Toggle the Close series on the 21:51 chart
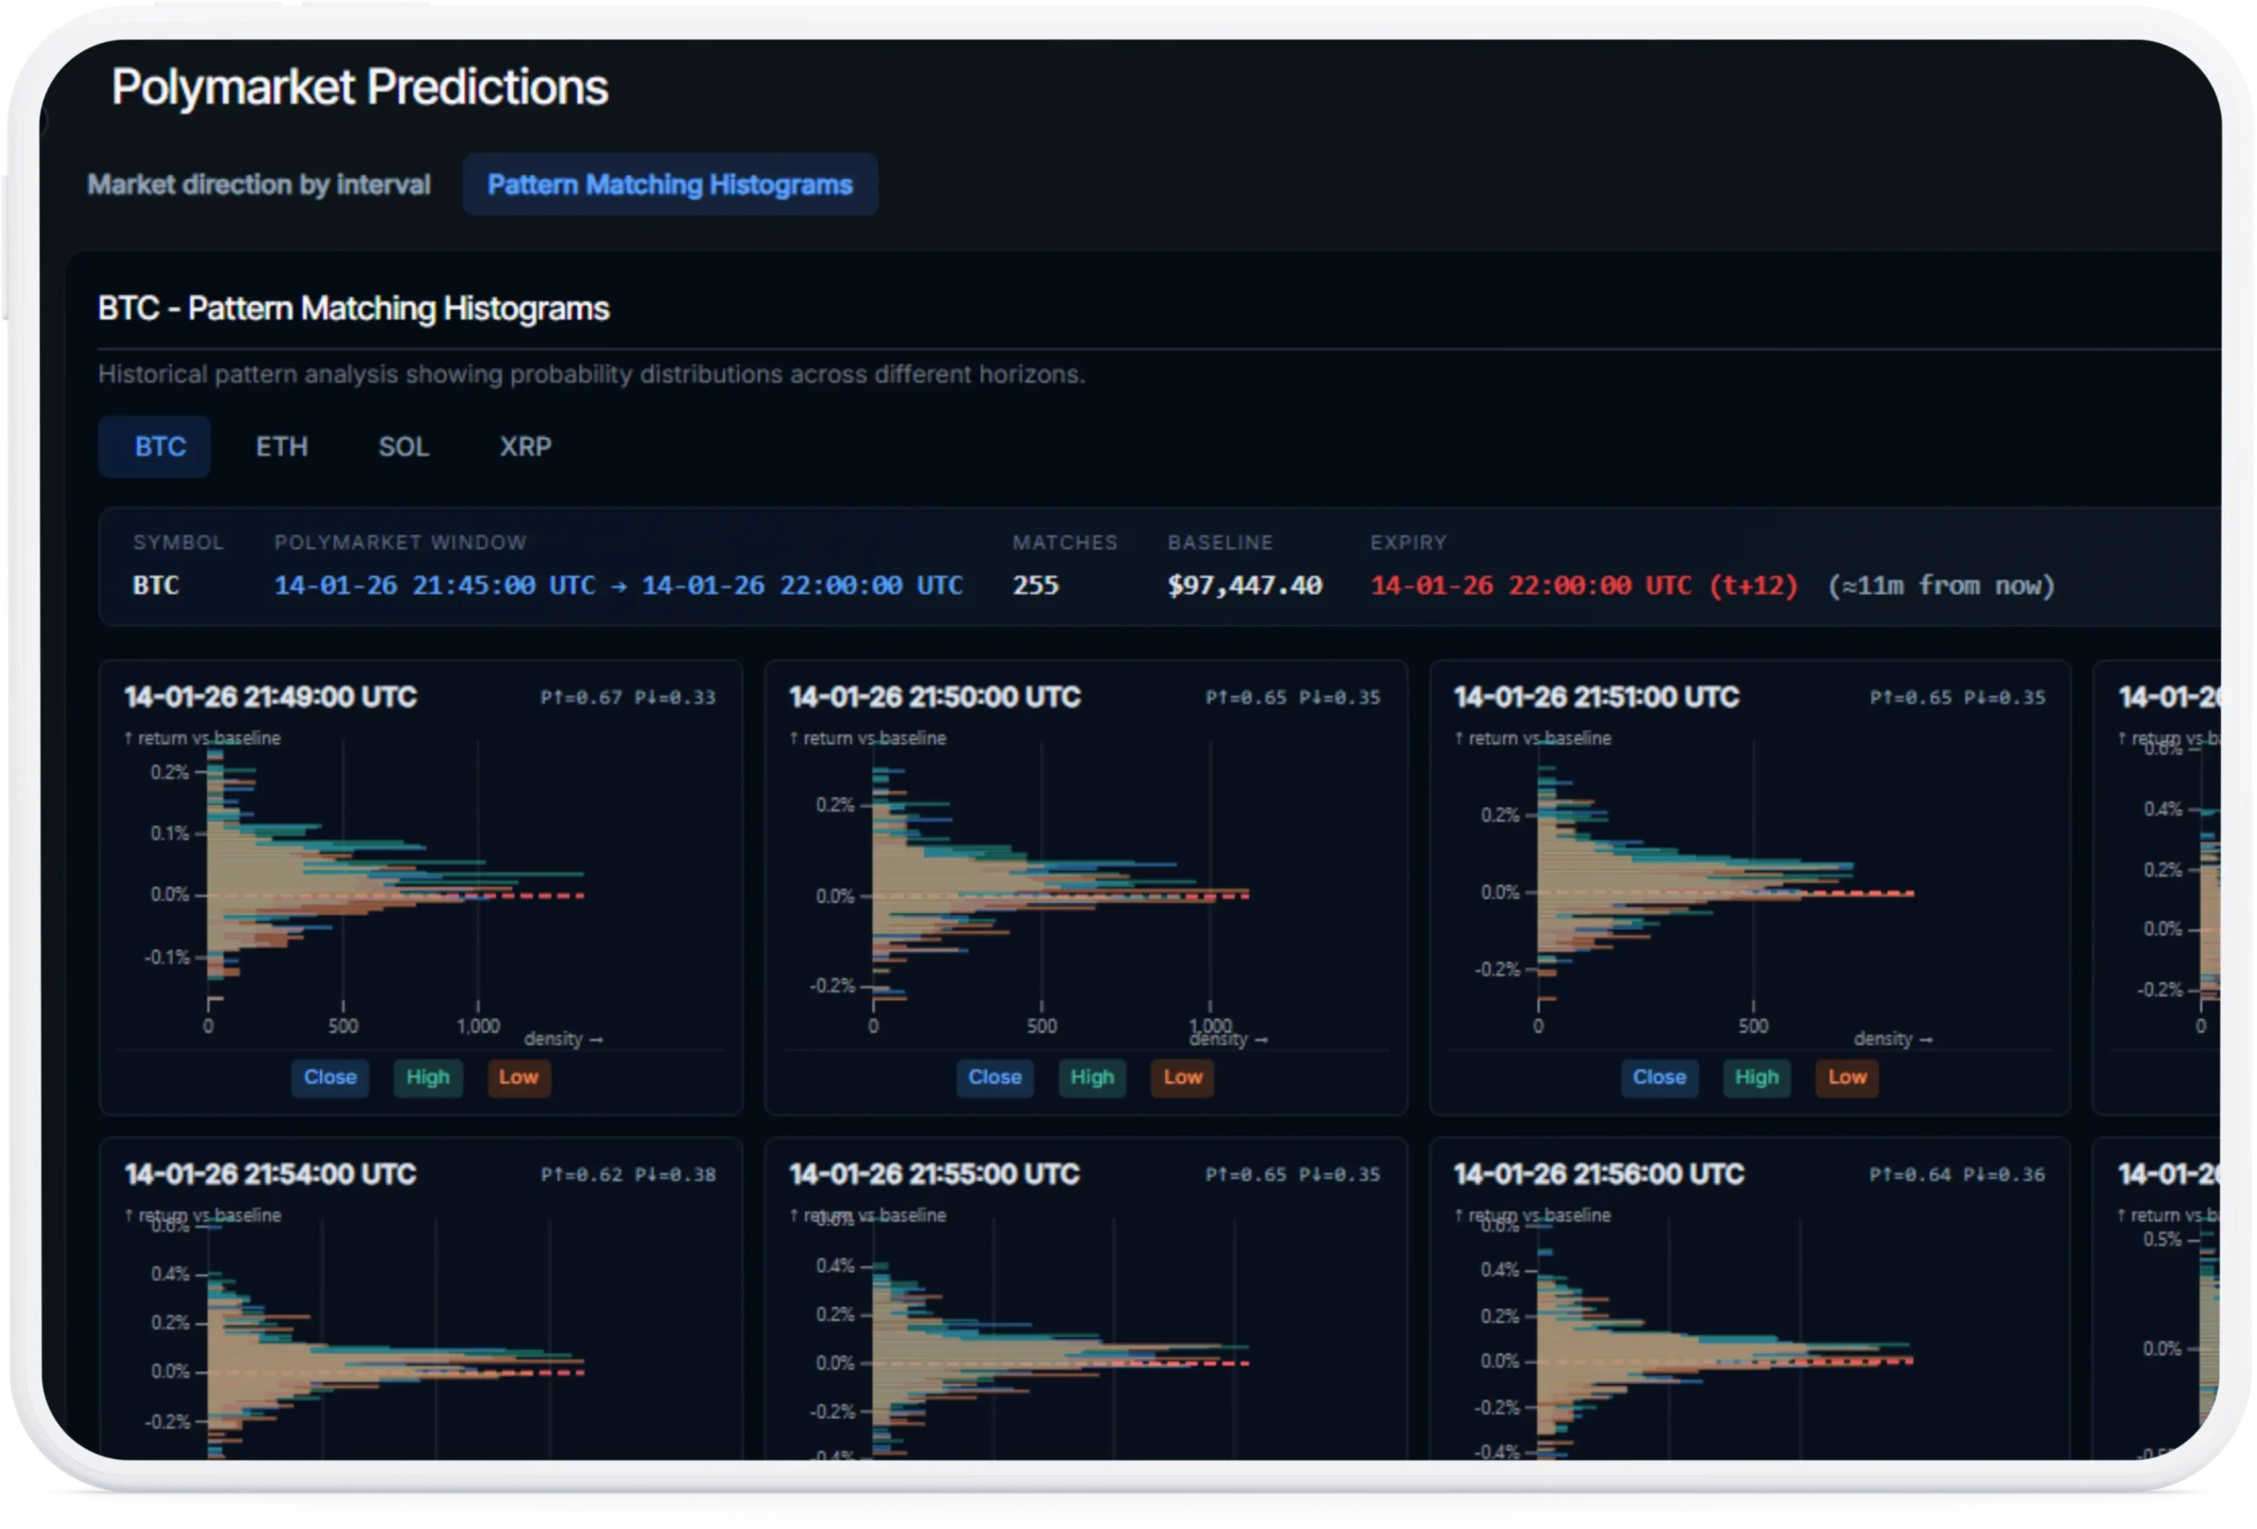Viewport: 2257px width, 1529px height. tap(1658, 1078)
